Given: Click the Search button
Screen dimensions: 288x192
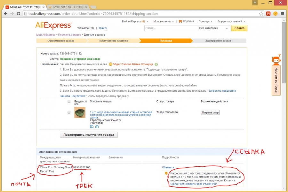Looking at the screenshot, I should point(239,28).
